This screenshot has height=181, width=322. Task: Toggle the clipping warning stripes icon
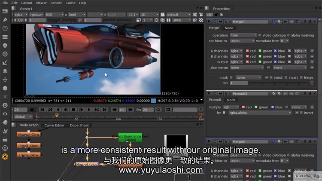point(201,20)
